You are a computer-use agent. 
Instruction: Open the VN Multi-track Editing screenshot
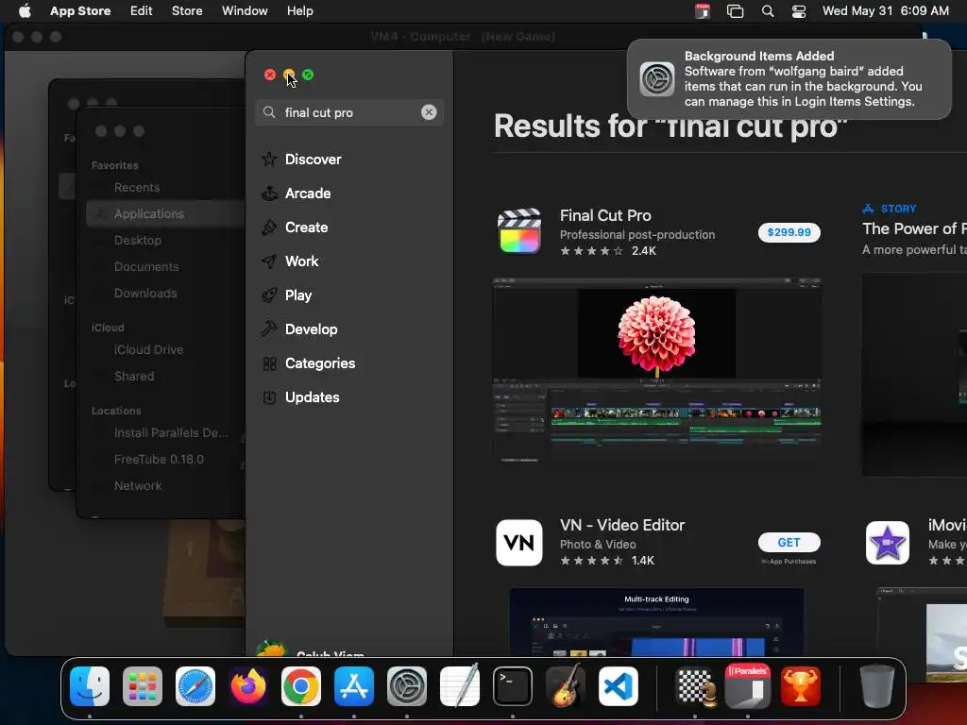point(656,621)
